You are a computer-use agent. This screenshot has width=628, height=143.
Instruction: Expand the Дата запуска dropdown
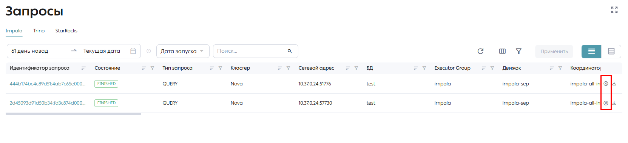(x=183, y=51)
